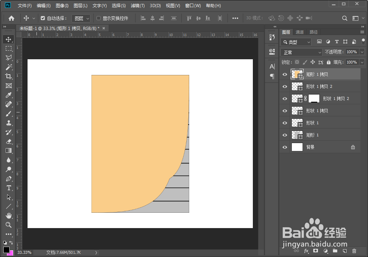Toggle layer filtering switch on or off

click(x=363, y=42)
